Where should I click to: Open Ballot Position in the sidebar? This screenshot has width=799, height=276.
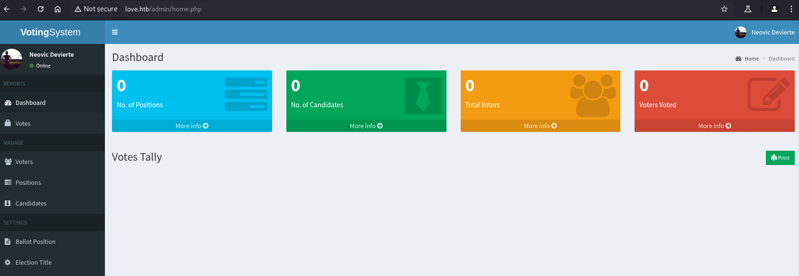[x=52, y=241]
